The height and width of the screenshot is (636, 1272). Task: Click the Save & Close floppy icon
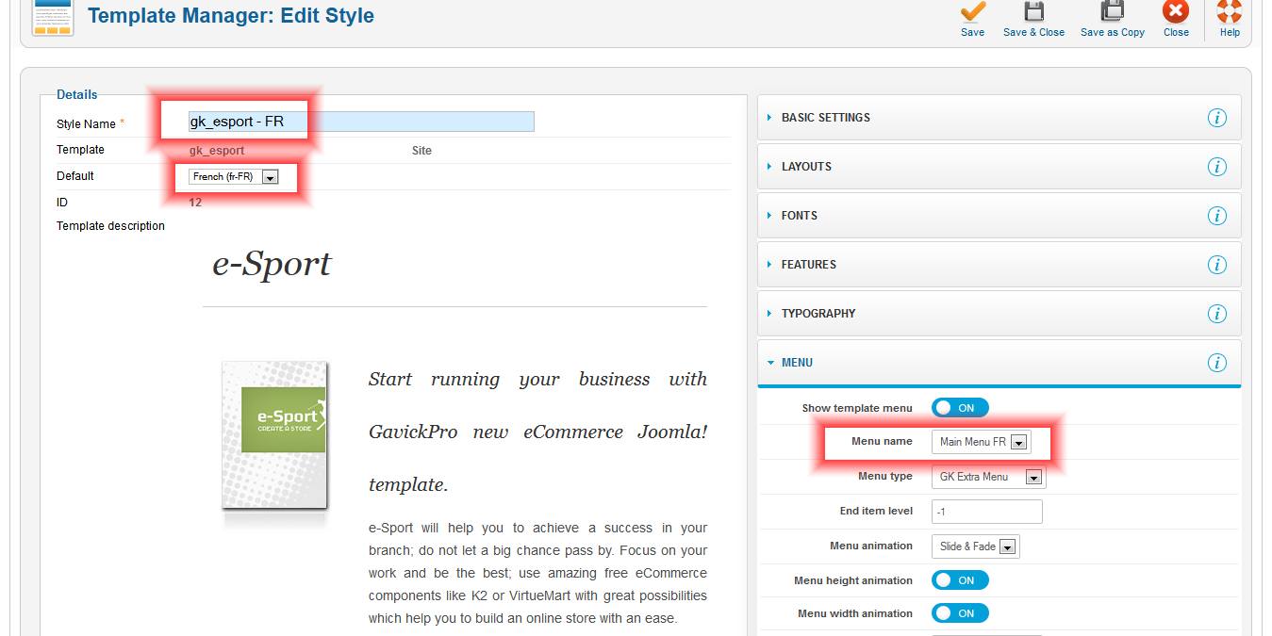pyautogui.click(x=1033, y=11)
